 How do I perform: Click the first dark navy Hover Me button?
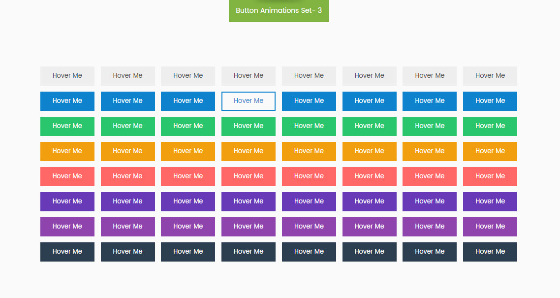coord(67,252)
